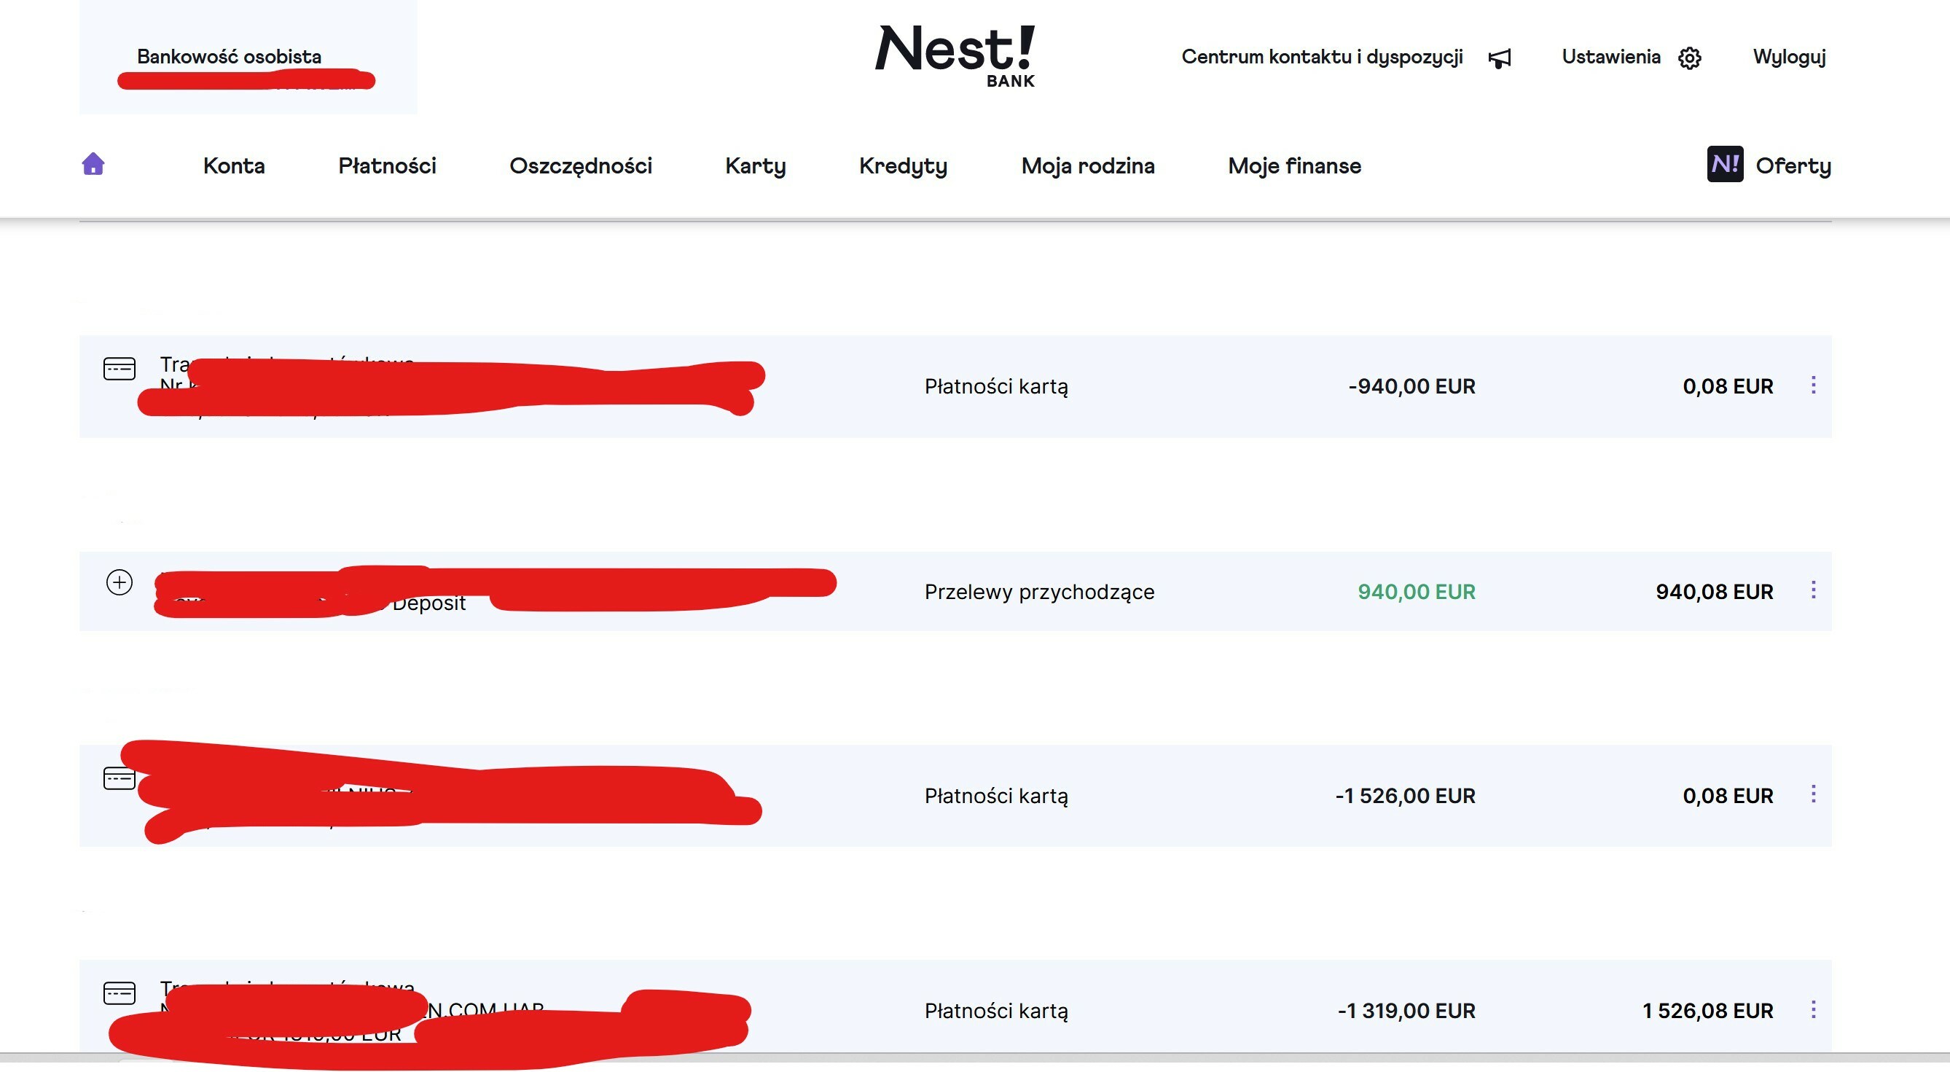1950x1072 pixels.
Task: Go to the home page icon
Action: 93,164
